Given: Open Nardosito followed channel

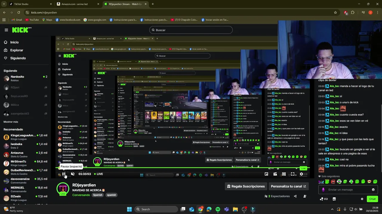Looking at the screenshot, I should point(25,78).
